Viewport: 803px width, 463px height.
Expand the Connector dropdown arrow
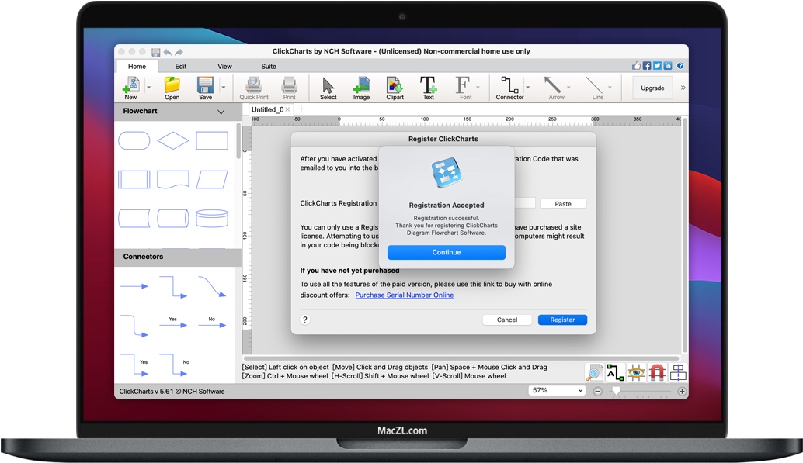coord(528,88)
